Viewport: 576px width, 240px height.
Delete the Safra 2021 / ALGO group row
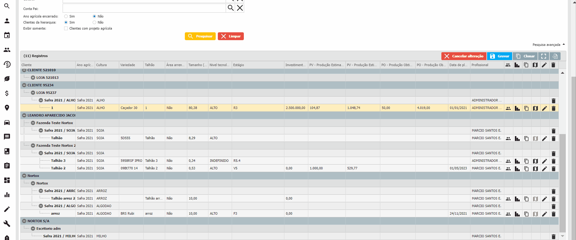[x=554, y=206]
